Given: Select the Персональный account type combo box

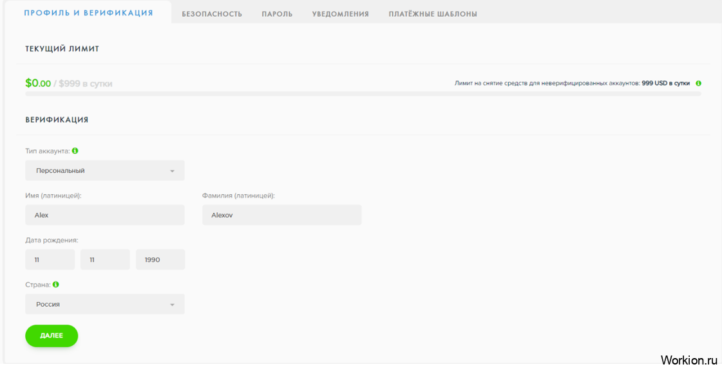Looking at the screenshot, I should (105, 170).
